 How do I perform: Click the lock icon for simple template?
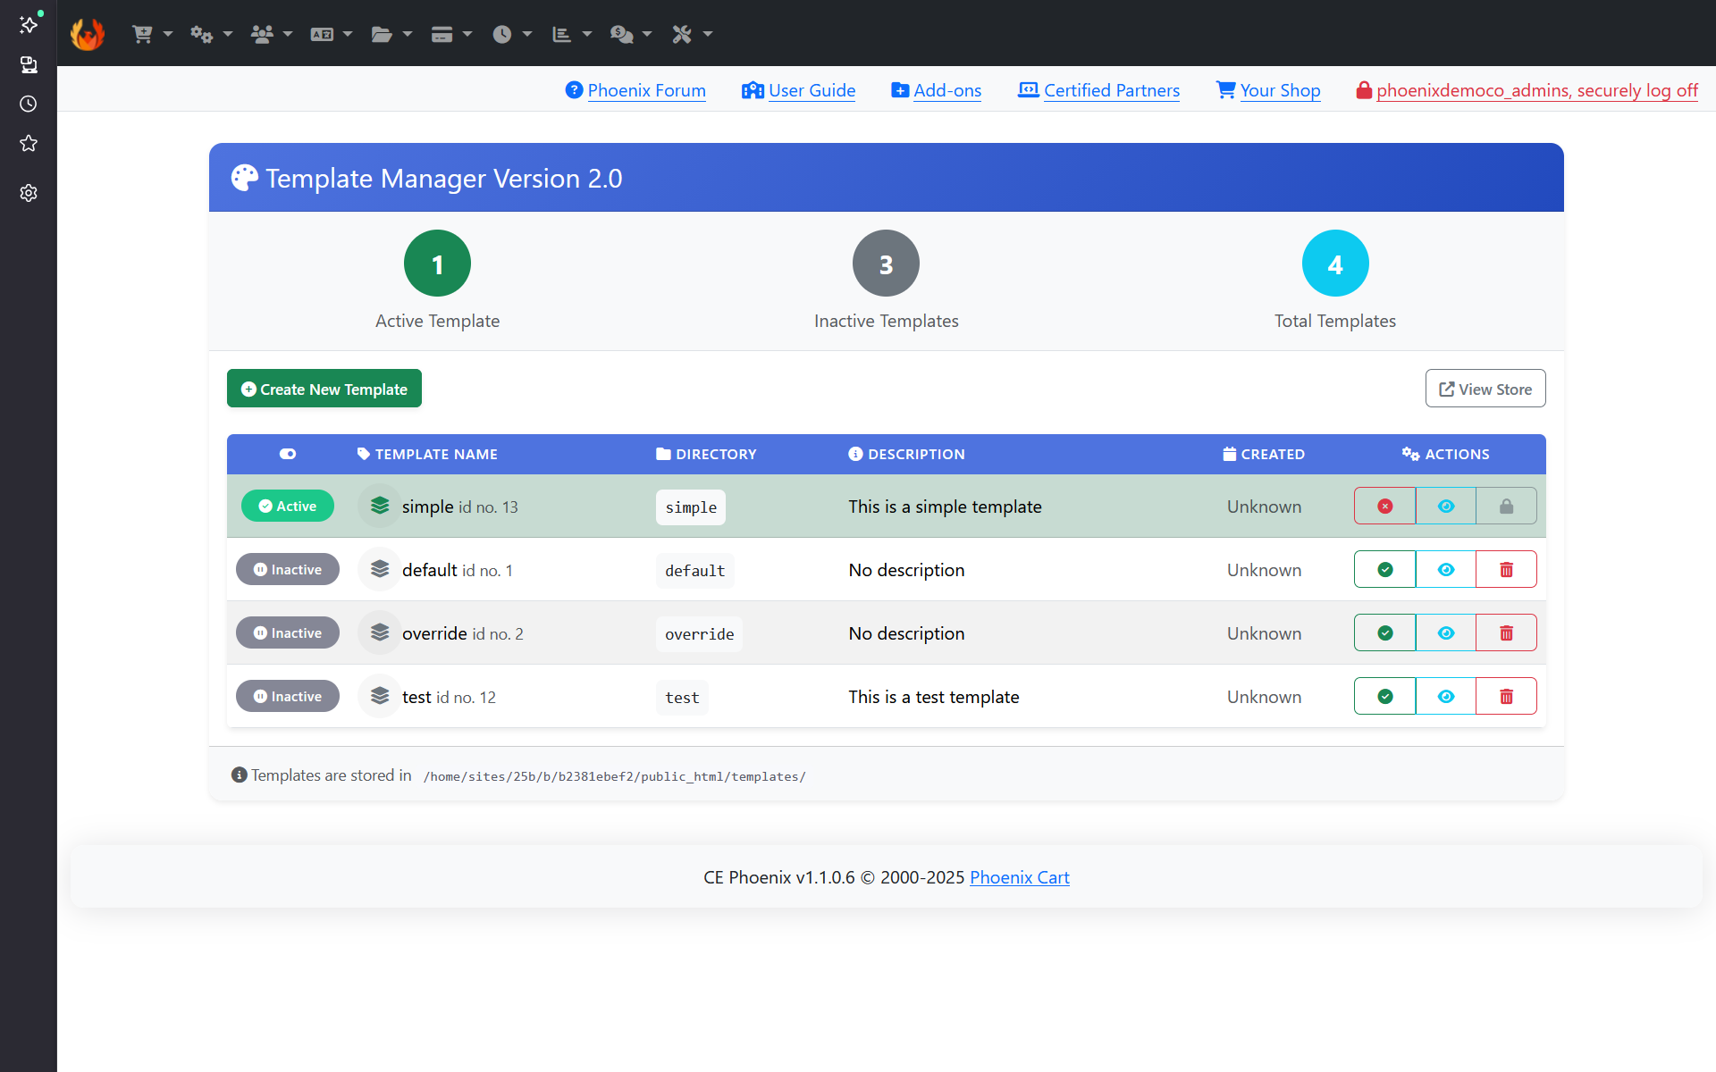[1506, 506]
